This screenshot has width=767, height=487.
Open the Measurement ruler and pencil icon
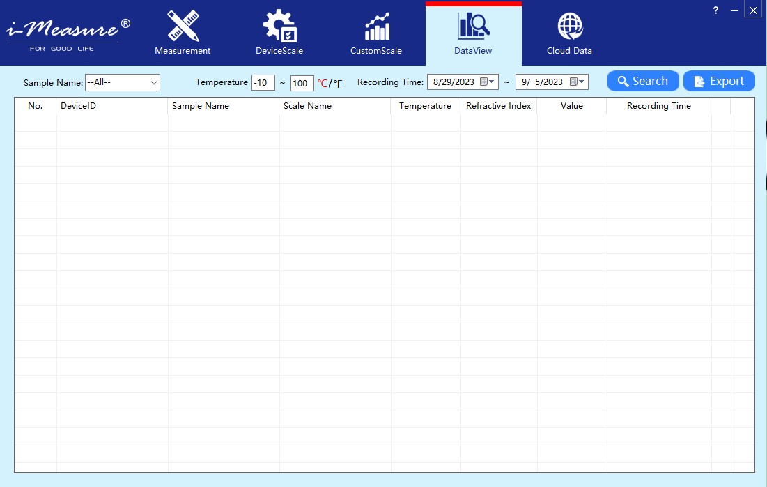[x=183, y=26]
